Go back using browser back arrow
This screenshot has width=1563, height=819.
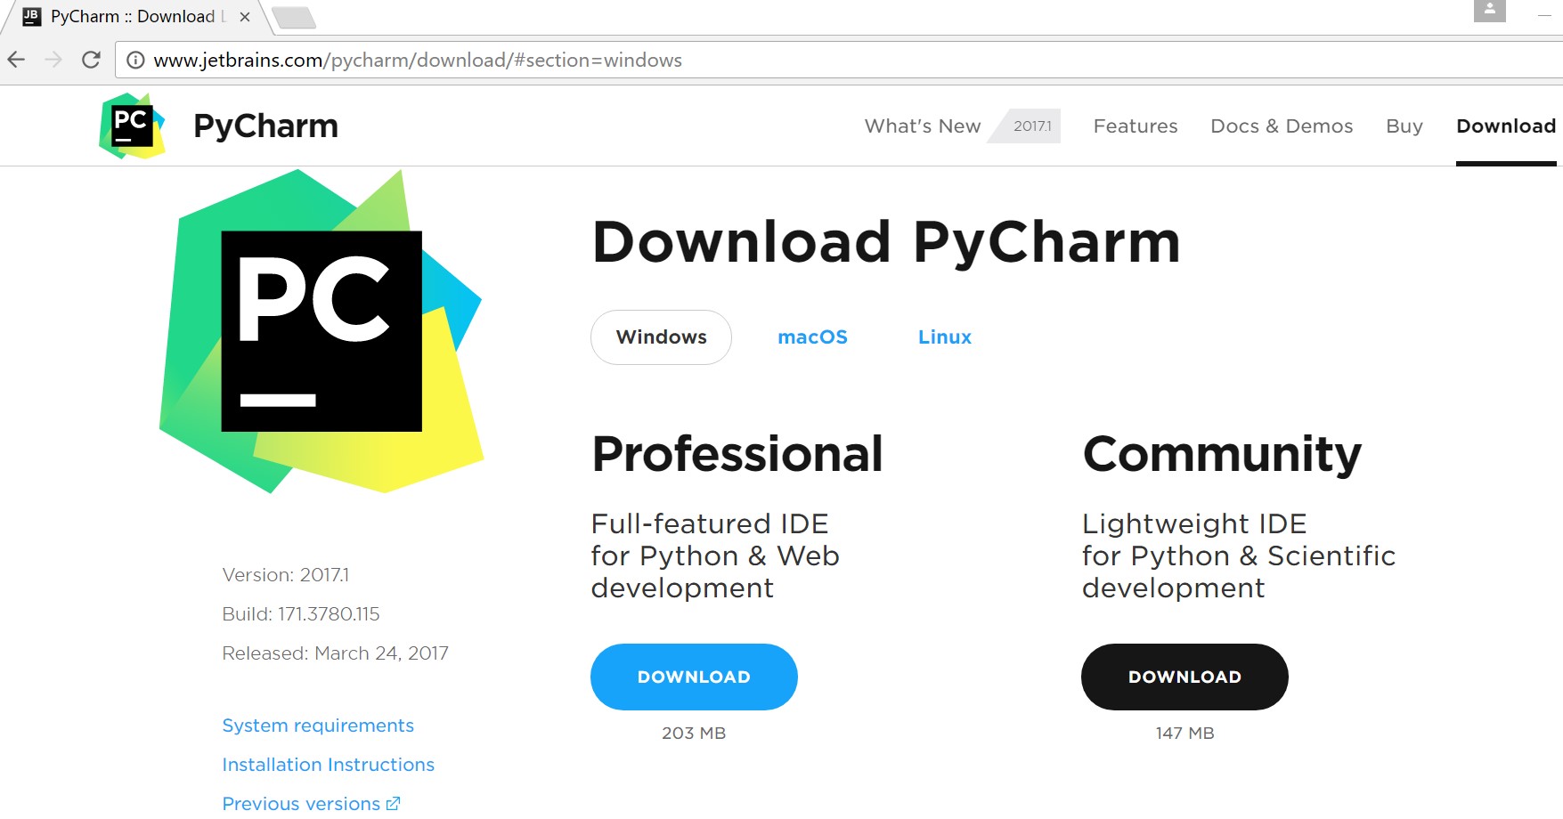pos(16,60)
